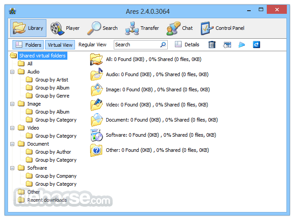The width and height of the screenshot is (294, 220).
Task: Select the Recent downloads folder
Action: pyautogui.click(x=47, y=200)
